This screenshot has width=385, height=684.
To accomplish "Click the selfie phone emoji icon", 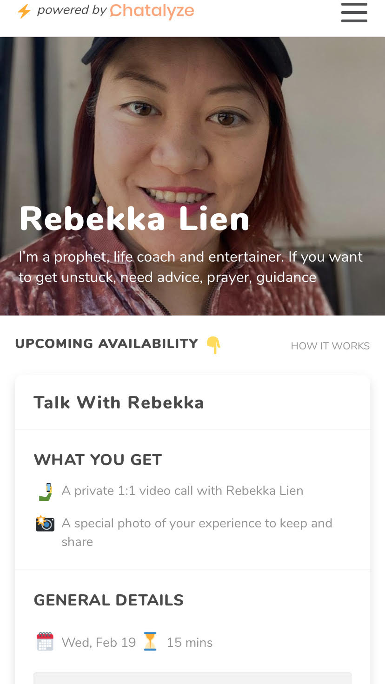I will coord(45,492).
